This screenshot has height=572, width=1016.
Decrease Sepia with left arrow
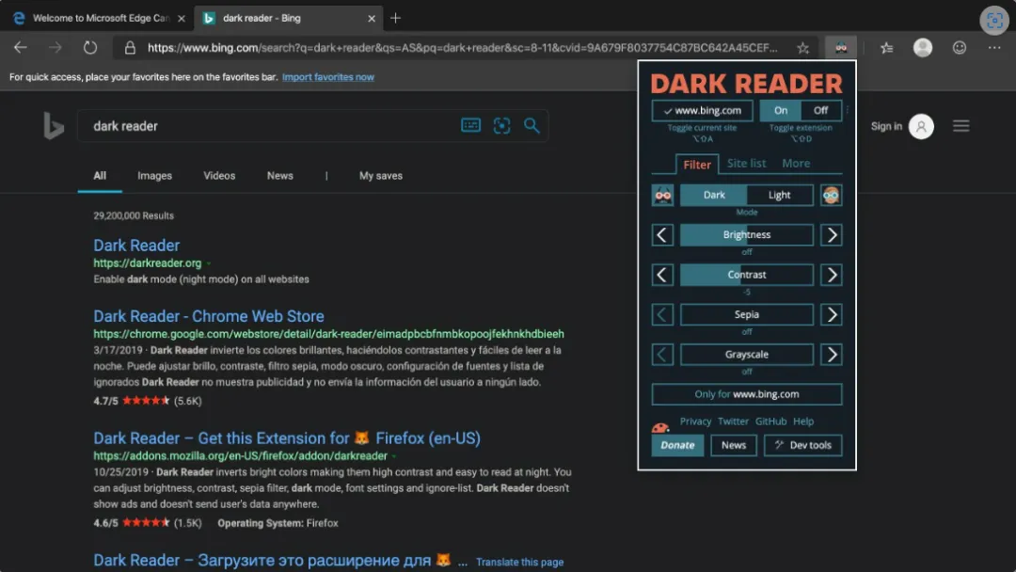coord(662,315)
